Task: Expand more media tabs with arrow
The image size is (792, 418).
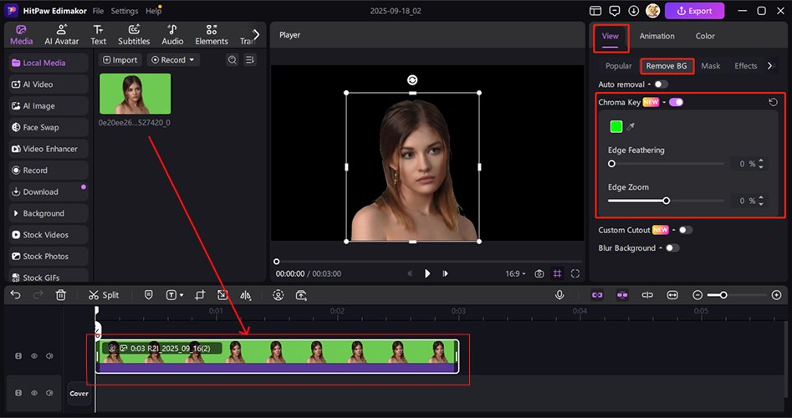Action: tap(256, 34)
